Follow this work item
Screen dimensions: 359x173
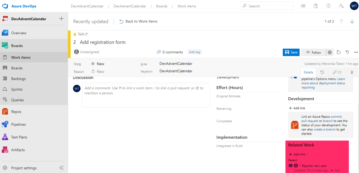(313, 52)
